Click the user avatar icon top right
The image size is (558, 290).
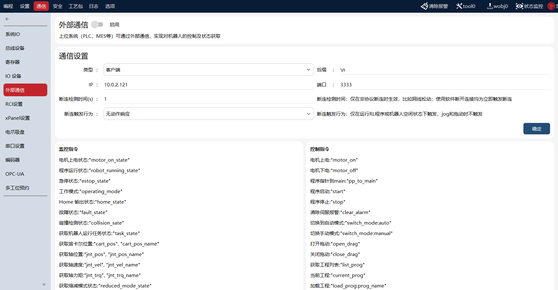pos(552,6)
